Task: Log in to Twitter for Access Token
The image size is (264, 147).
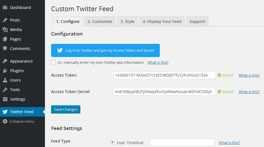Action: coord(105,51)
